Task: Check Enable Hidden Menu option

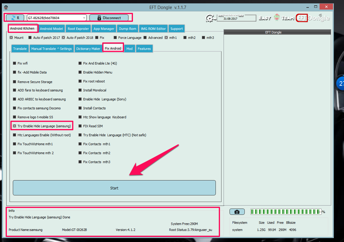Action: pos(80,72)
